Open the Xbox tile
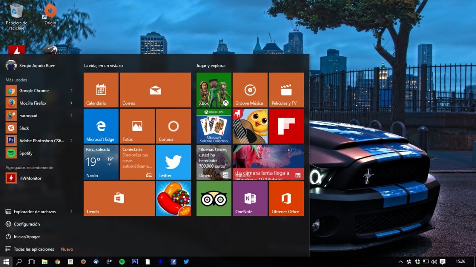Screen dimensions: 476x267 214,90
